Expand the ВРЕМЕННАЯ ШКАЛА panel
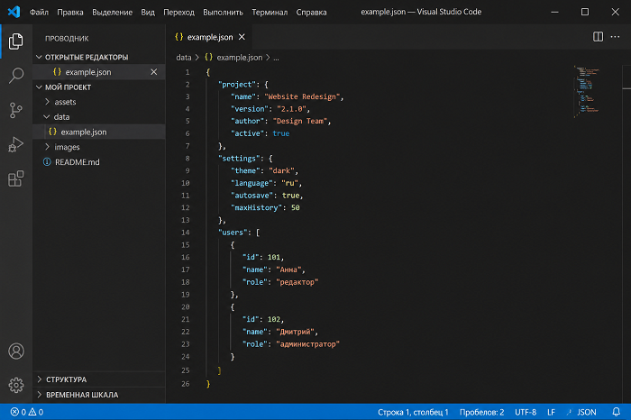The height and width of the screenshot is (420, 631). [40, 395]
